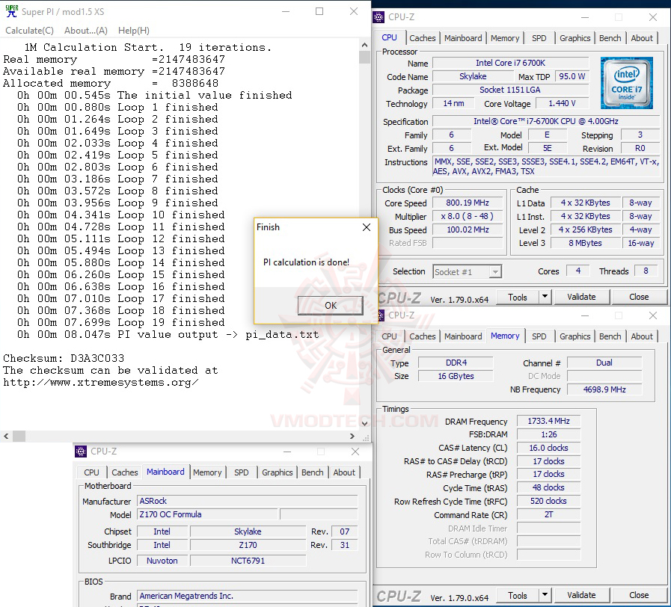Close the CPU-Z Memory window
The height and width of the screenshot is (607, 671).
(652, 315)
